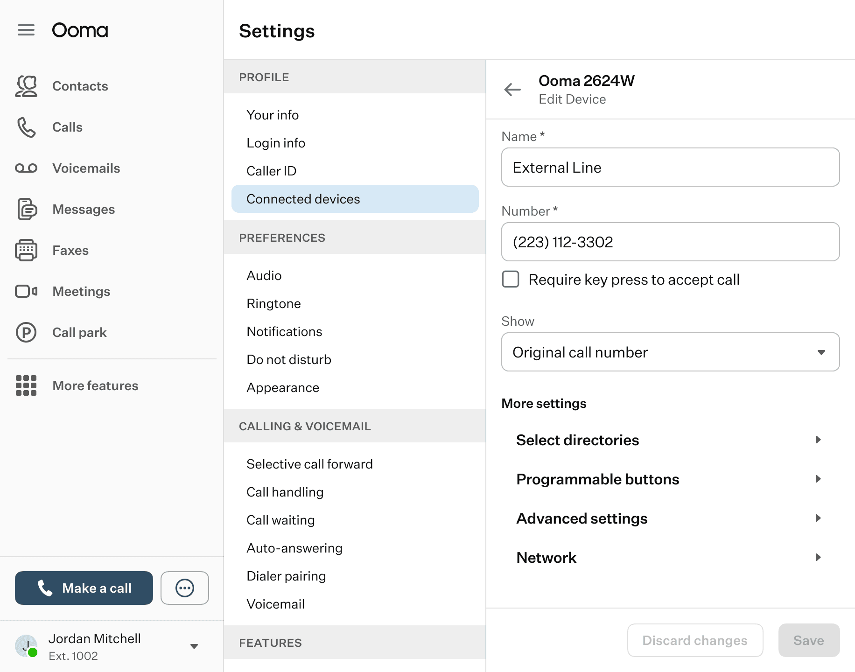This screenshot has width=855, height=672.
Task: Open the More features grid icon
Action: [26, 385]
